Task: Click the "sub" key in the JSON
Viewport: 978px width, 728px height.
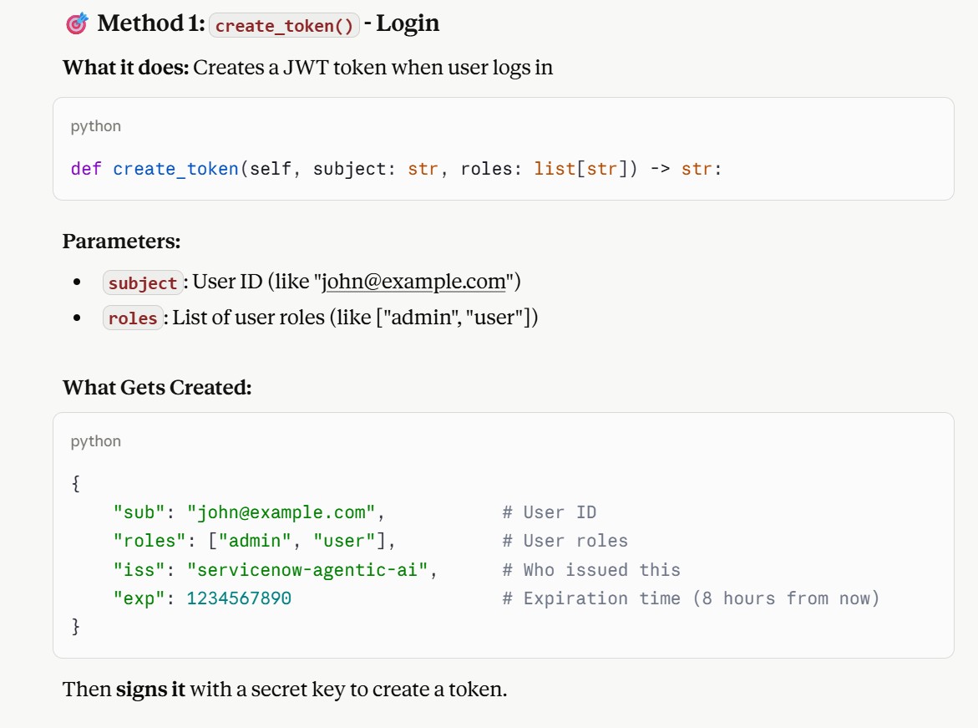Action: click(139, 512)
